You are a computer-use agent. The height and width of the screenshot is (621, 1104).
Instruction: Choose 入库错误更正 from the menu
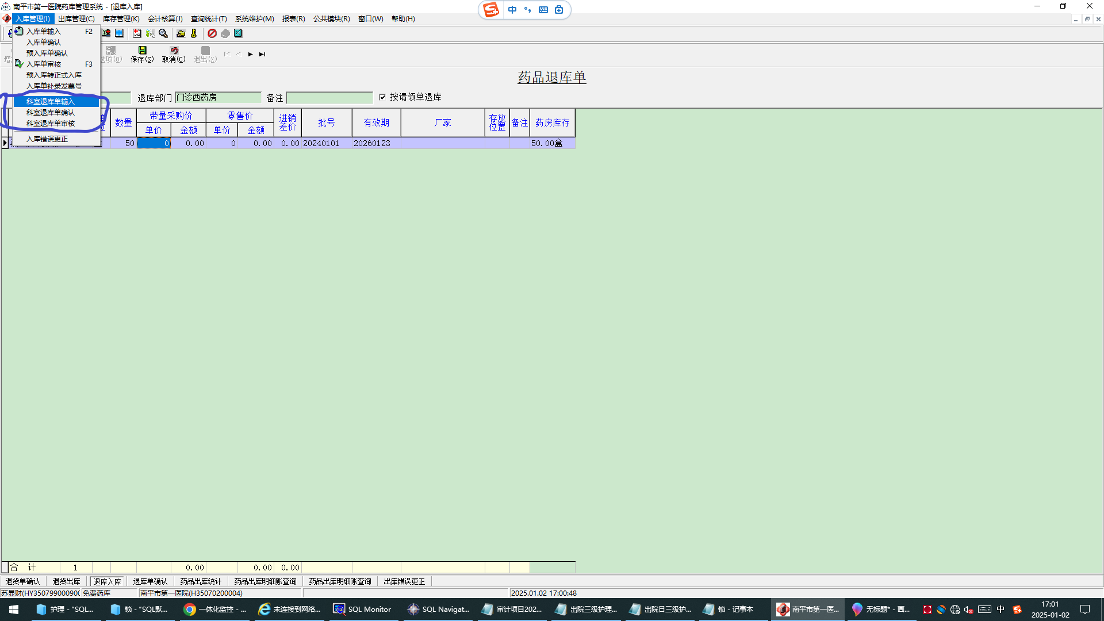pos(47,139)
